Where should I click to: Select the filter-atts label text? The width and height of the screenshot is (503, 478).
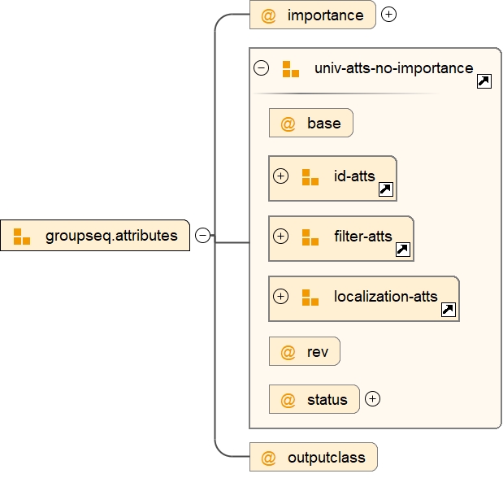pyautogui.click(x=363, y=236)
